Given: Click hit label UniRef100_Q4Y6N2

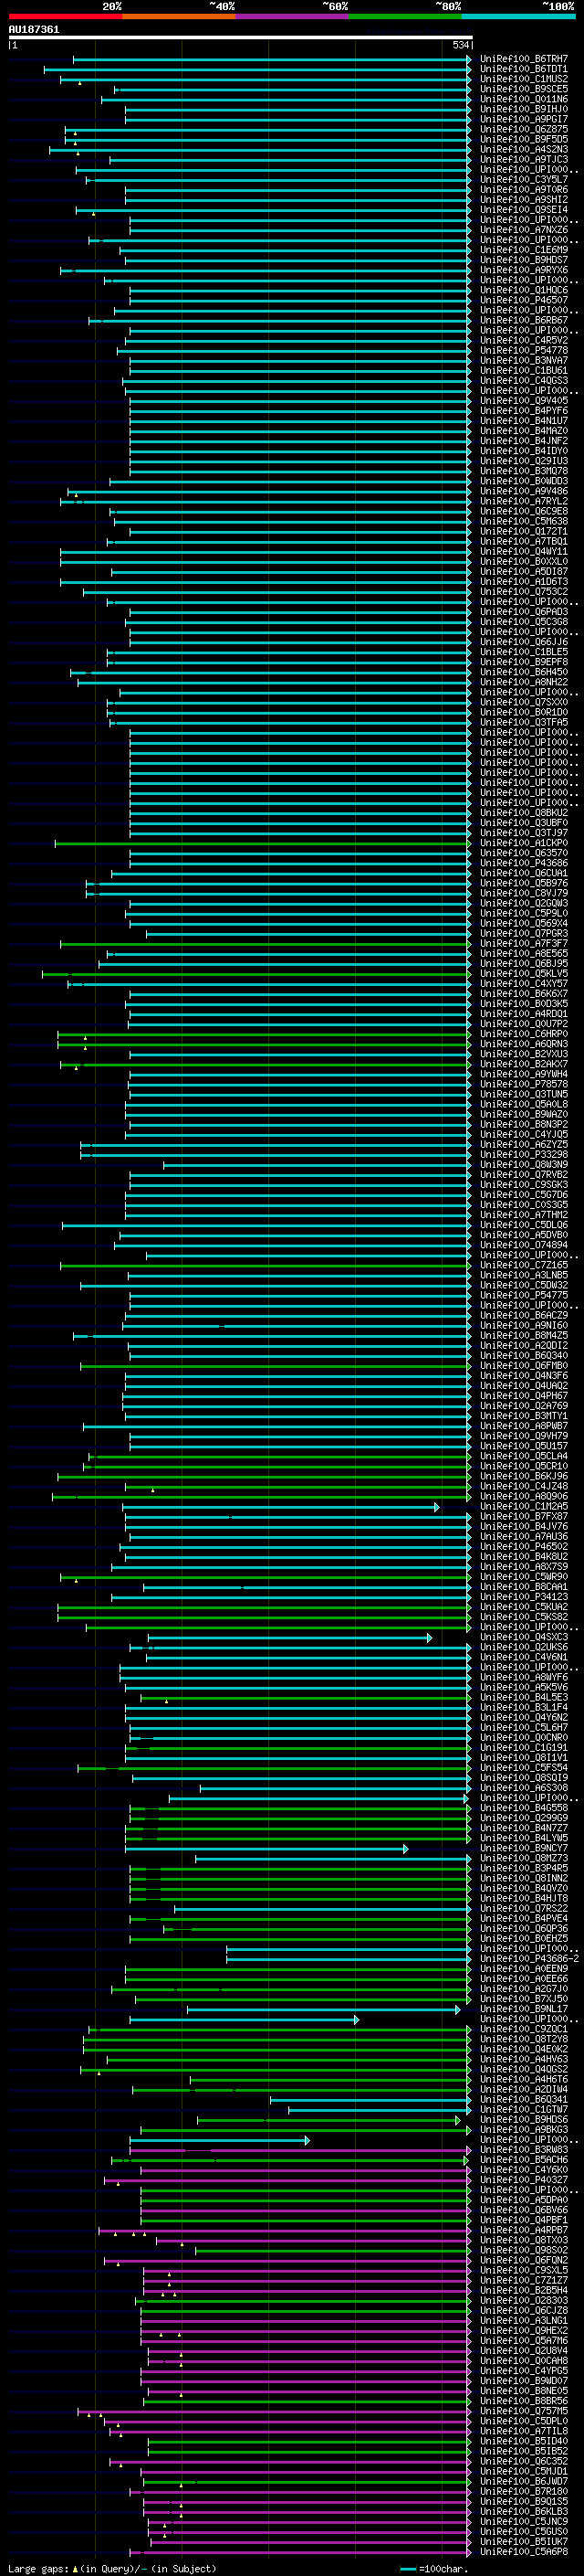Looking at the screenshot, I should (524, 1717).
